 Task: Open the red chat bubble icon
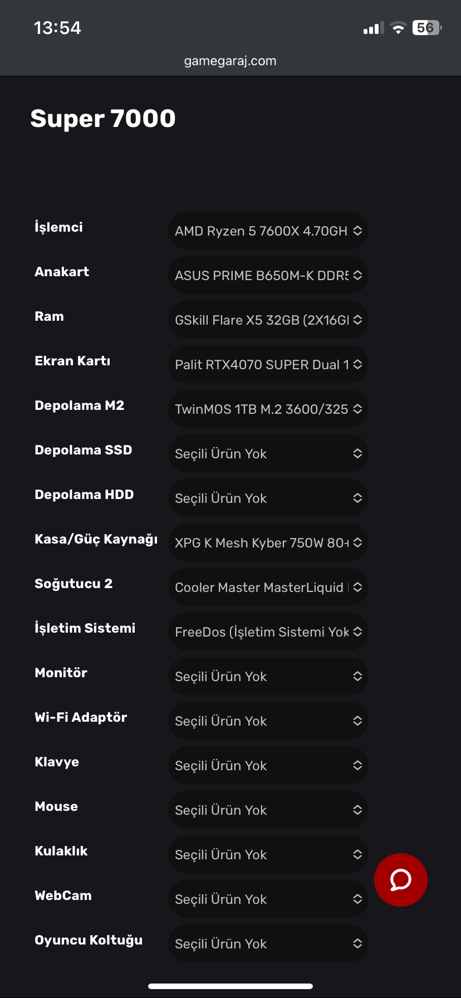pos(400,879)
